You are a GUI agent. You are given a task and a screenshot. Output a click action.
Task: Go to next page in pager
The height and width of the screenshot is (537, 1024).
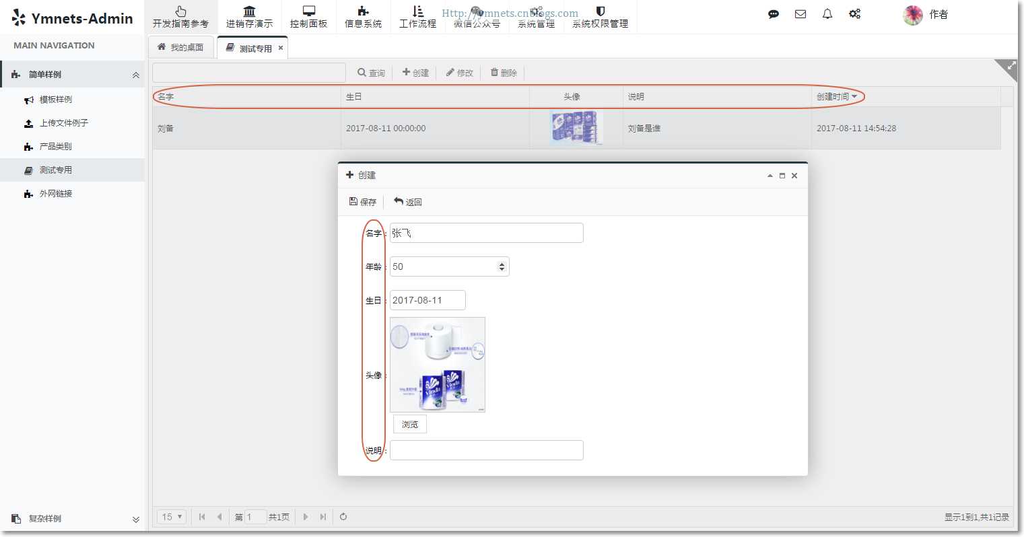pos(306,517)
